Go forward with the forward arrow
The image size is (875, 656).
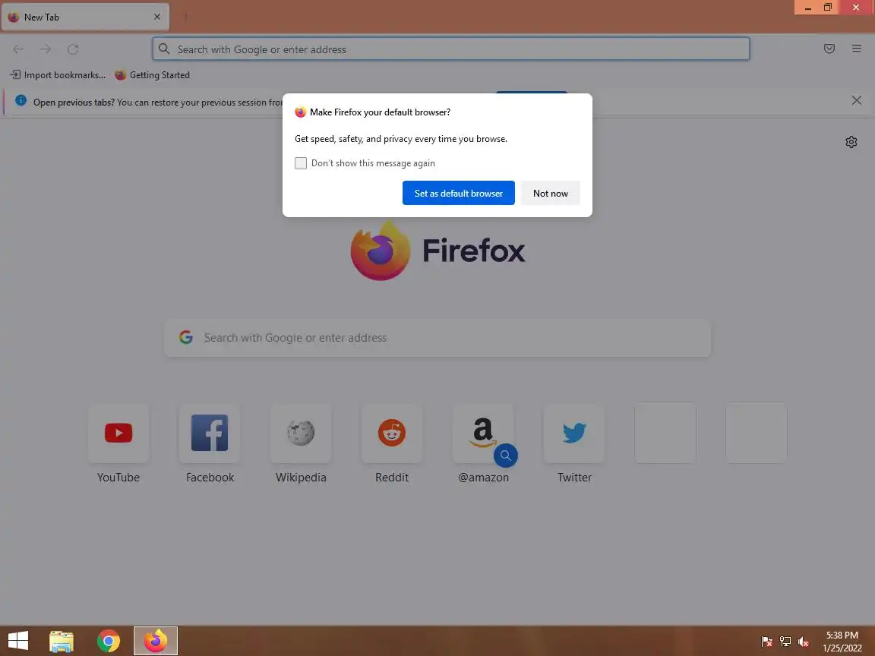coord(46,49)
